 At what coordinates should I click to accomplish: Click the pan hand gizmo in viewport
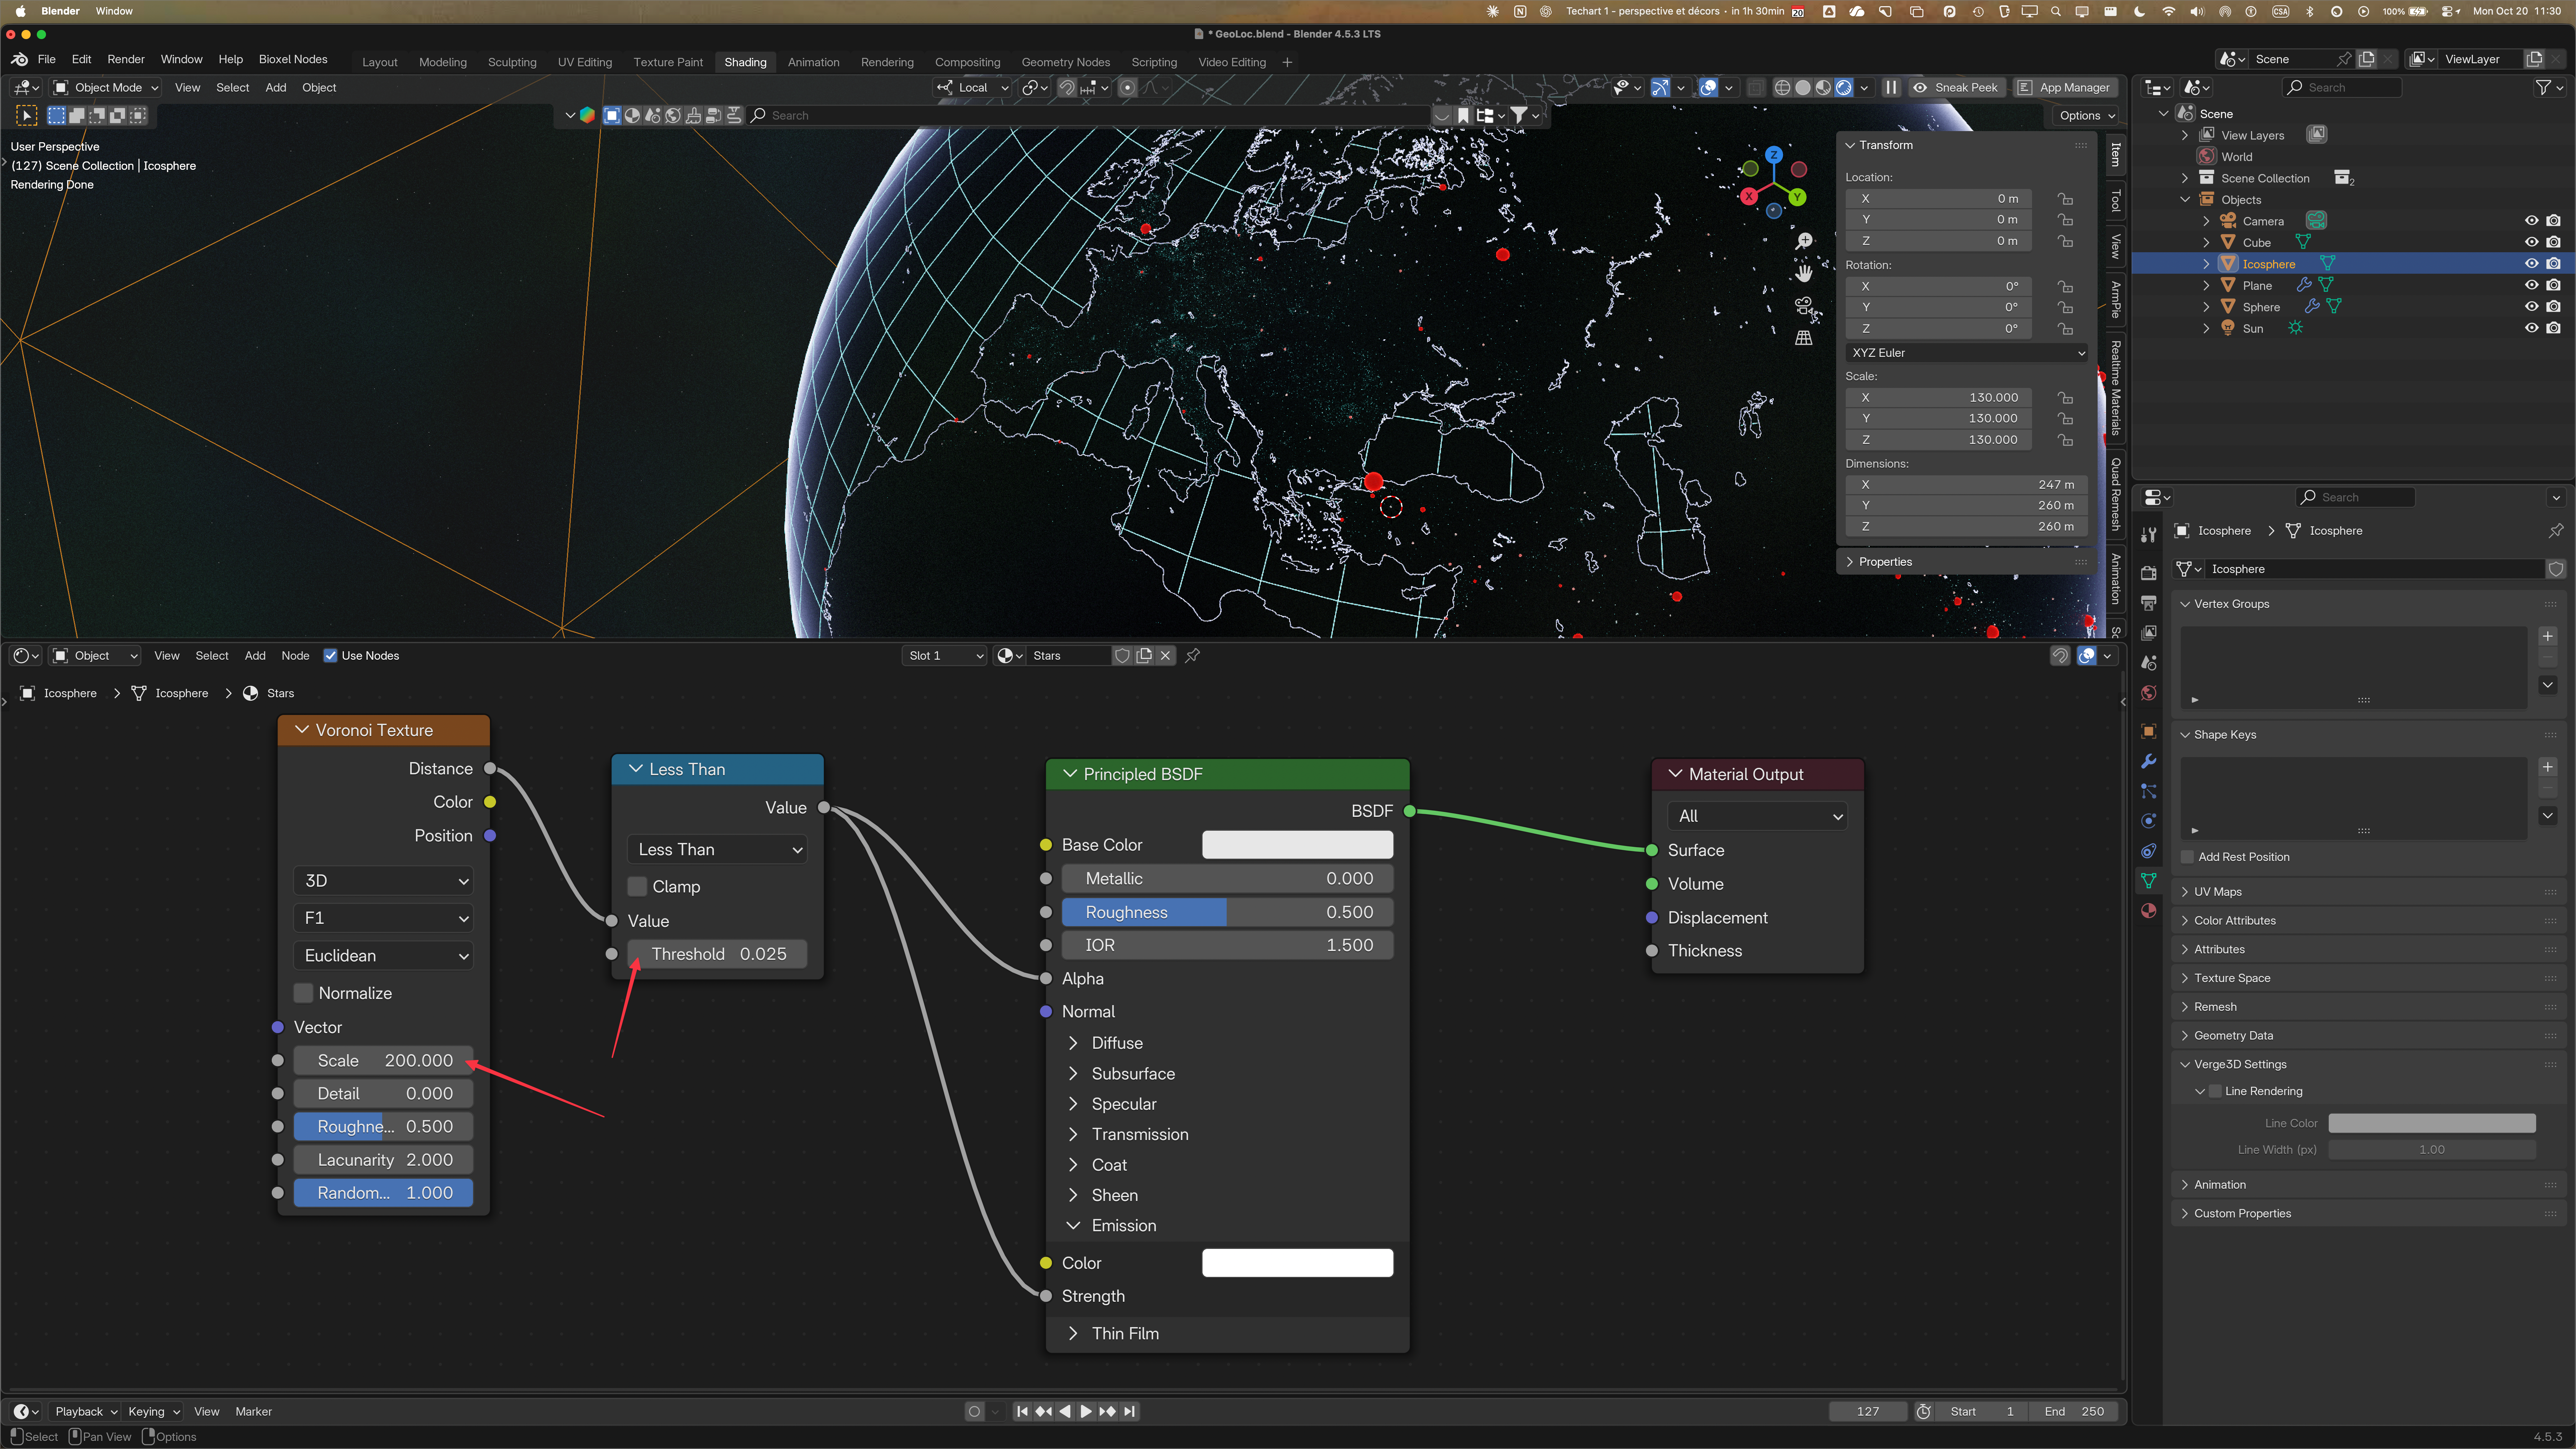(x=1804, y=273)
